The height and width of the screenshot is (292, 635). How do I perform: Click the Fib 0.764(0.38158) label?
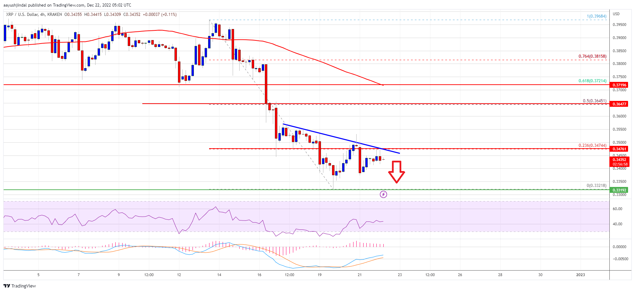(592, 56)
